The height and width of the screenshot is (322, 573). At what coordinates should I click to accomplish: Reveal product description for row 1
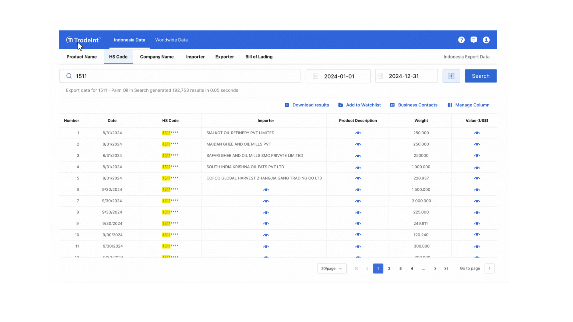(x=358, y=133)
